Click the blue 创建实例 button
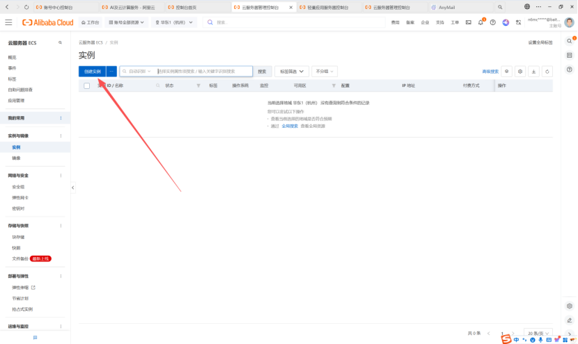 click(x=92, y=71)
